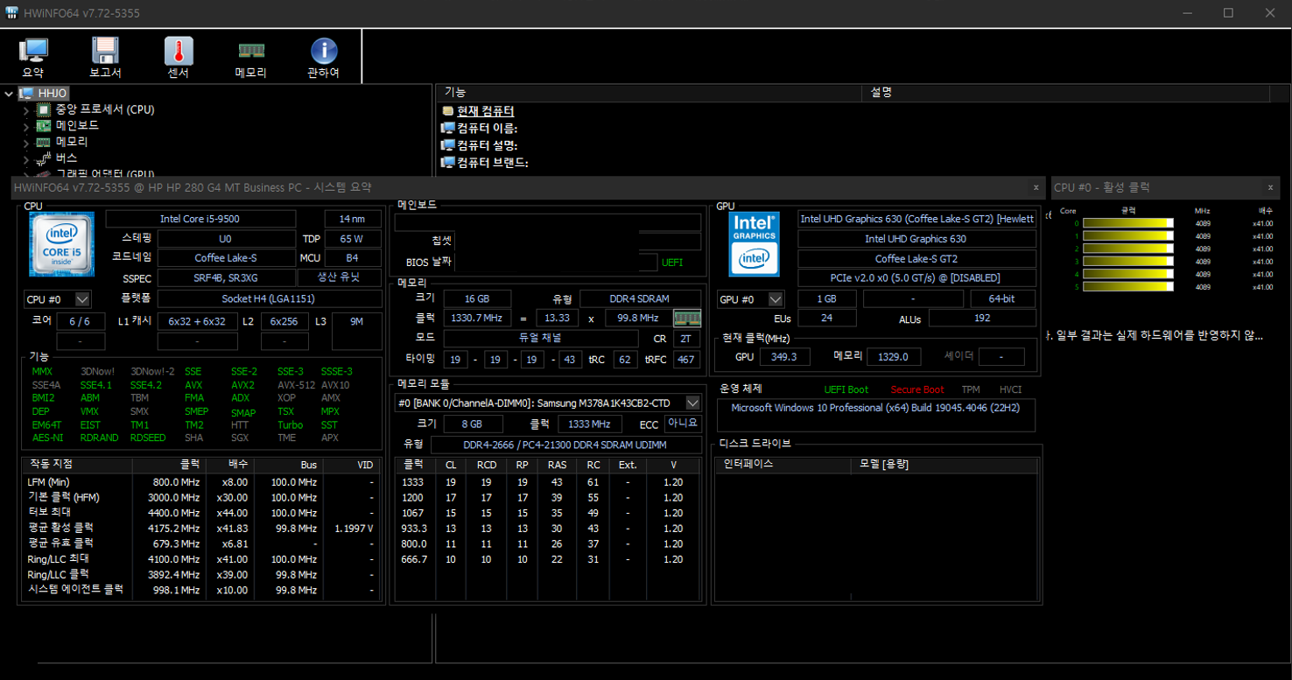The image size is (1292, 680).
Task: Select 메인보드 tree item
Action: tap(77, 125)
